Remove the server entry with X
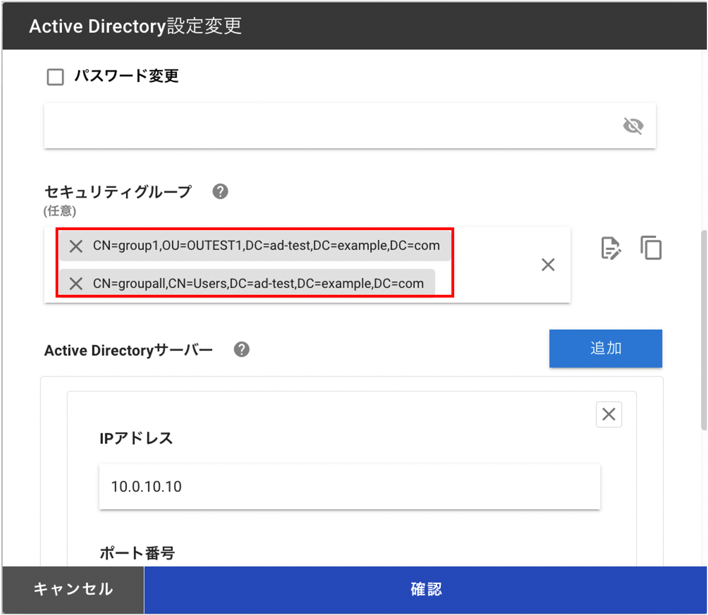Image resolution: width=708 pixels, height=615 pixels. (609, 414)
